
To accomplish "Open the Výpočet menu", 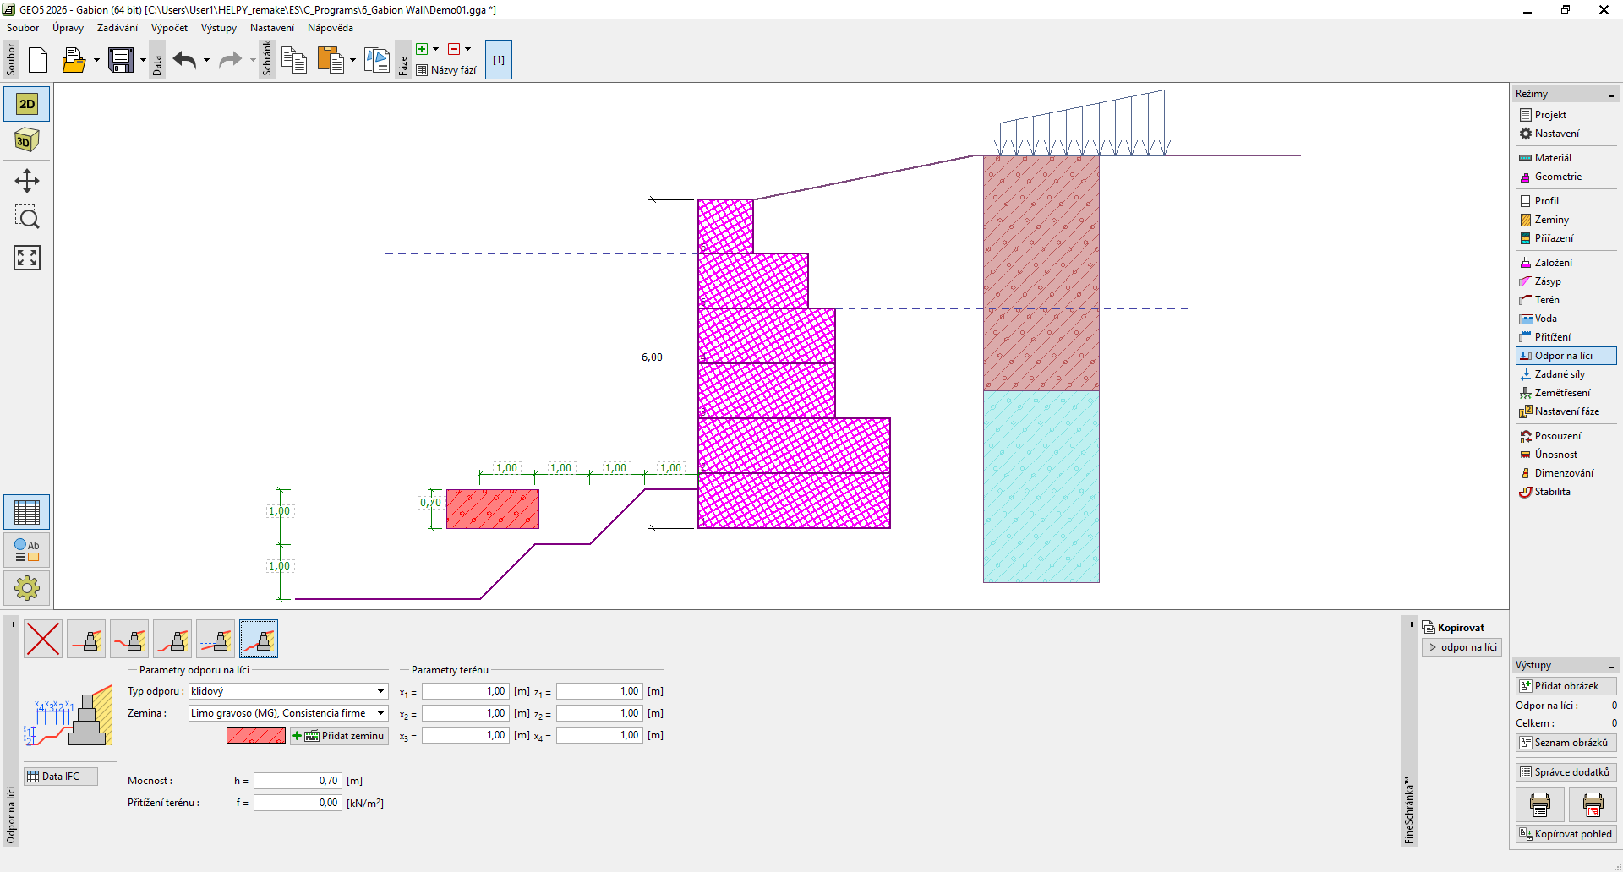I will point(169,28).
